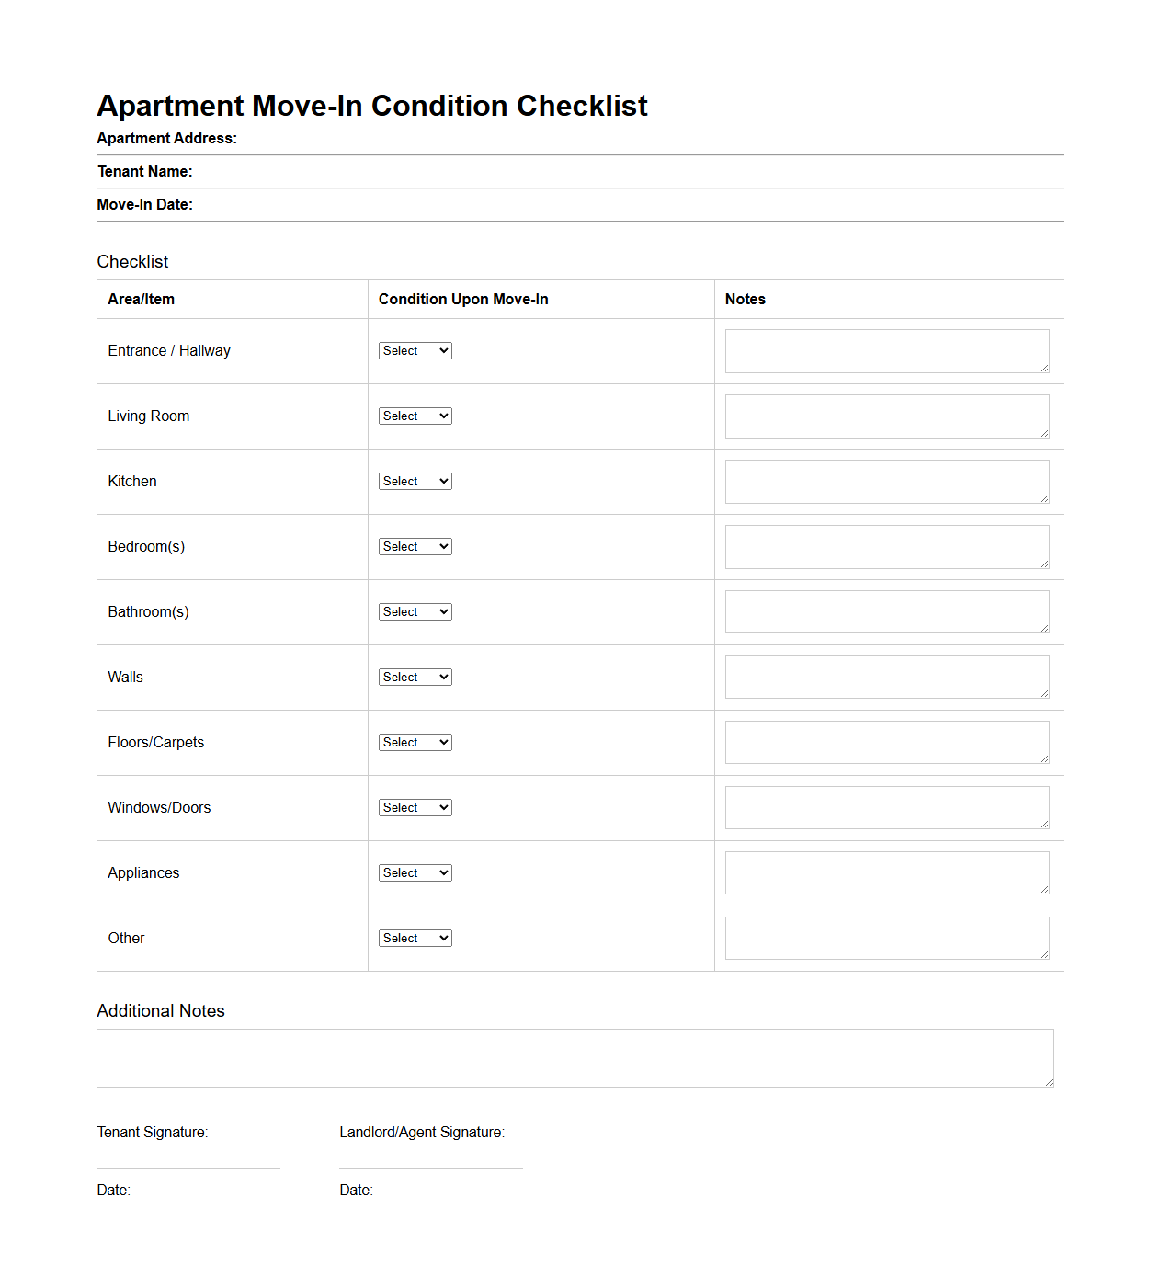Open the Bedroom(s) condition dropdown
Image resolution: width=1161 pixels, height=1276 pixels.
point(415,546)
